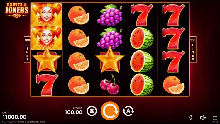Open the bet coins selector
Viewport: 220px width, 124px height.
[92, 111]
